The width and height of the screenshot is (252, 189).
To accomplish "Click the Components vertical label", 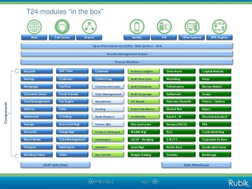I will pyautogui.click(x=6, y=113).
